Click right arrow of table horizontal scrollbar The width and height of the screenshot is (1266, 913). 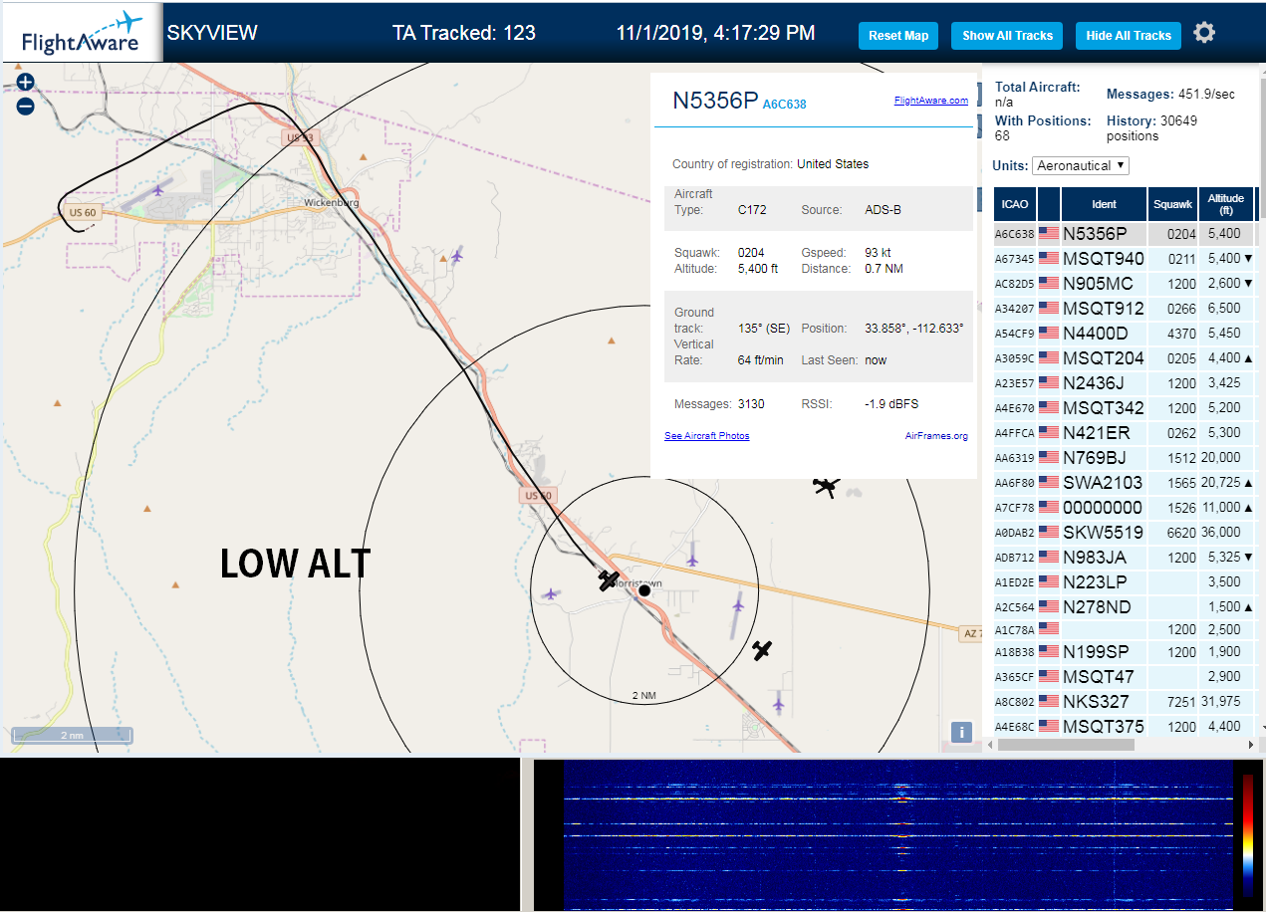click(1251, 745)
